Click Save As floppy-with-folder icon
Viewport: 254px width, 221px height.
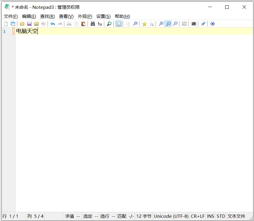coord(36,24)
